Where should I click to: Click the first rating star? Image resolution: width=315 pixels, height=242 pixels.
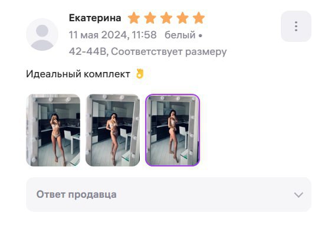coord(134,18)
